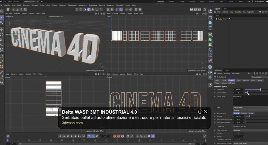Click the globe environment icon
This screenshot has width=268, height=145.
point(210,67)
